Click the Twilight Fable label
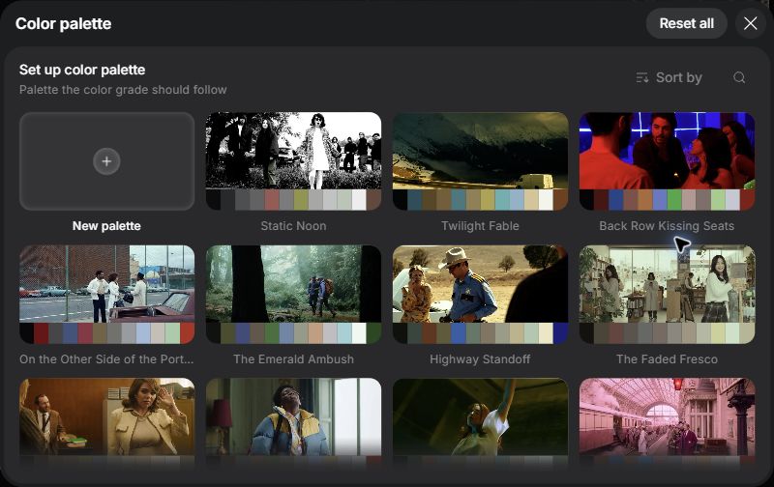Screen dimensions: 774x487 coord(480,226)
